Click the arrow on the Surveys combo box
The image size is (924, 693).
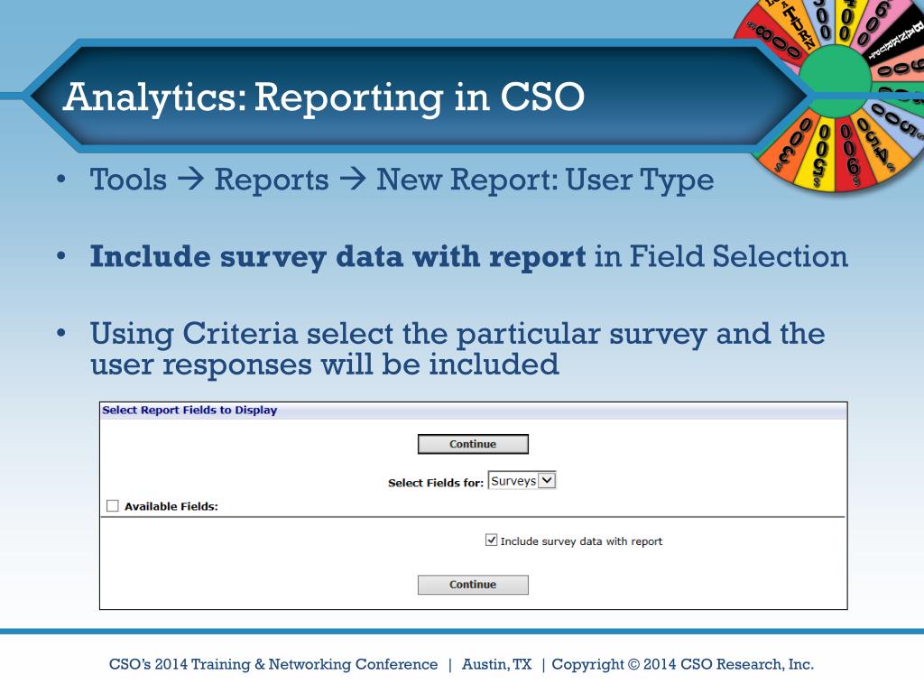click(x=547, y=480)
